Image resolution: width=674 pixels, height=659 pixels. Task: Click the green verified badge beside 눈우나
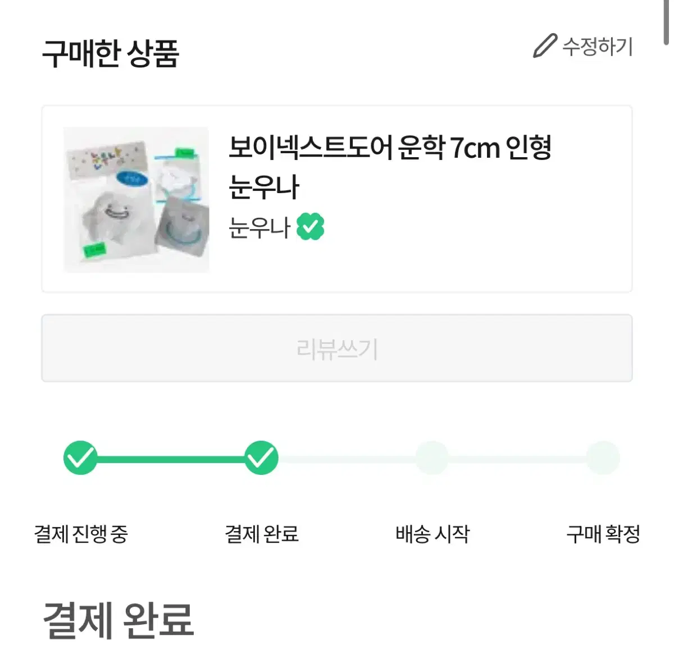(x=311, y=227)
